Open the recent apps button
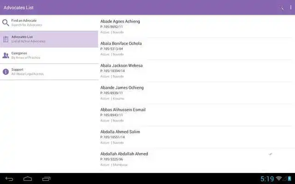The height and width of the screenshot is (184, 295). click(x=46, y=179)
